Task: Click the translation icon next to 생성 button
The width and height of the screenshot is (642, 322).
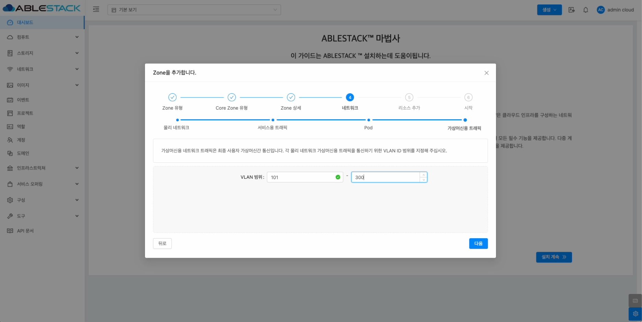Action: [571, 10]
